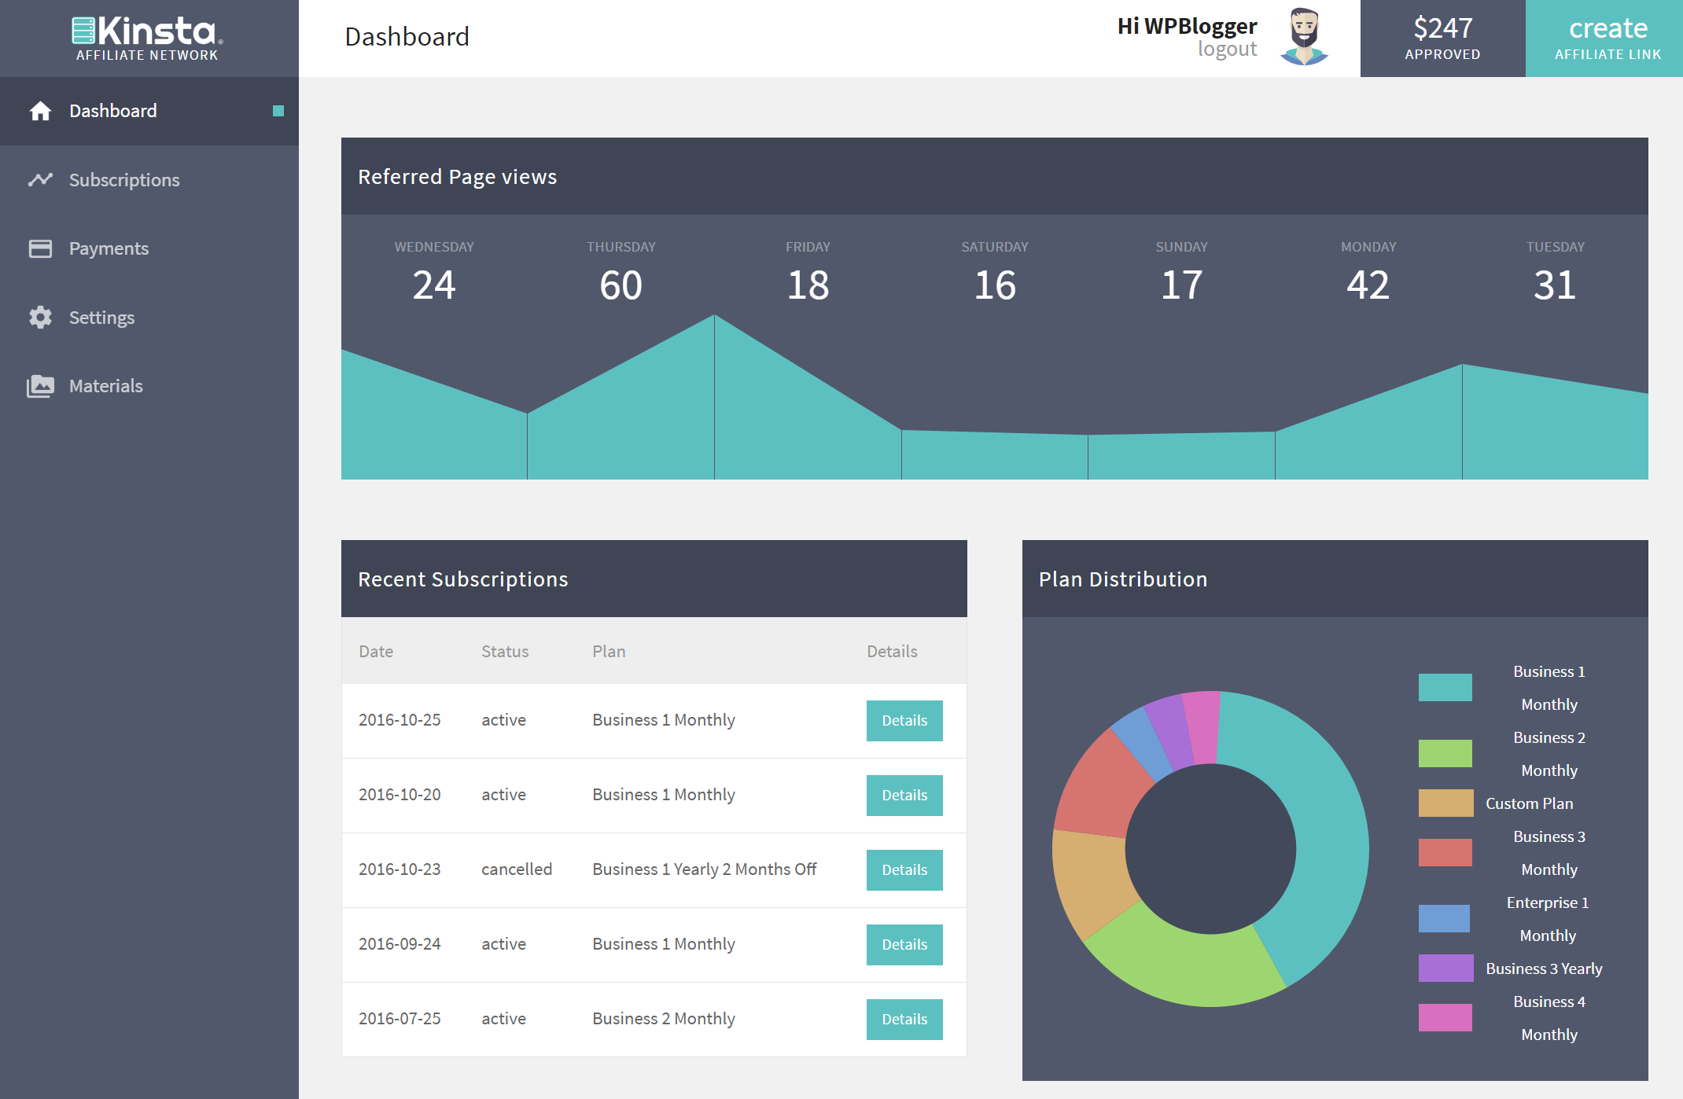Click the teal active indicator beside Dashboard
The width and height of the screenshot is (1683, 1099).
278,111
